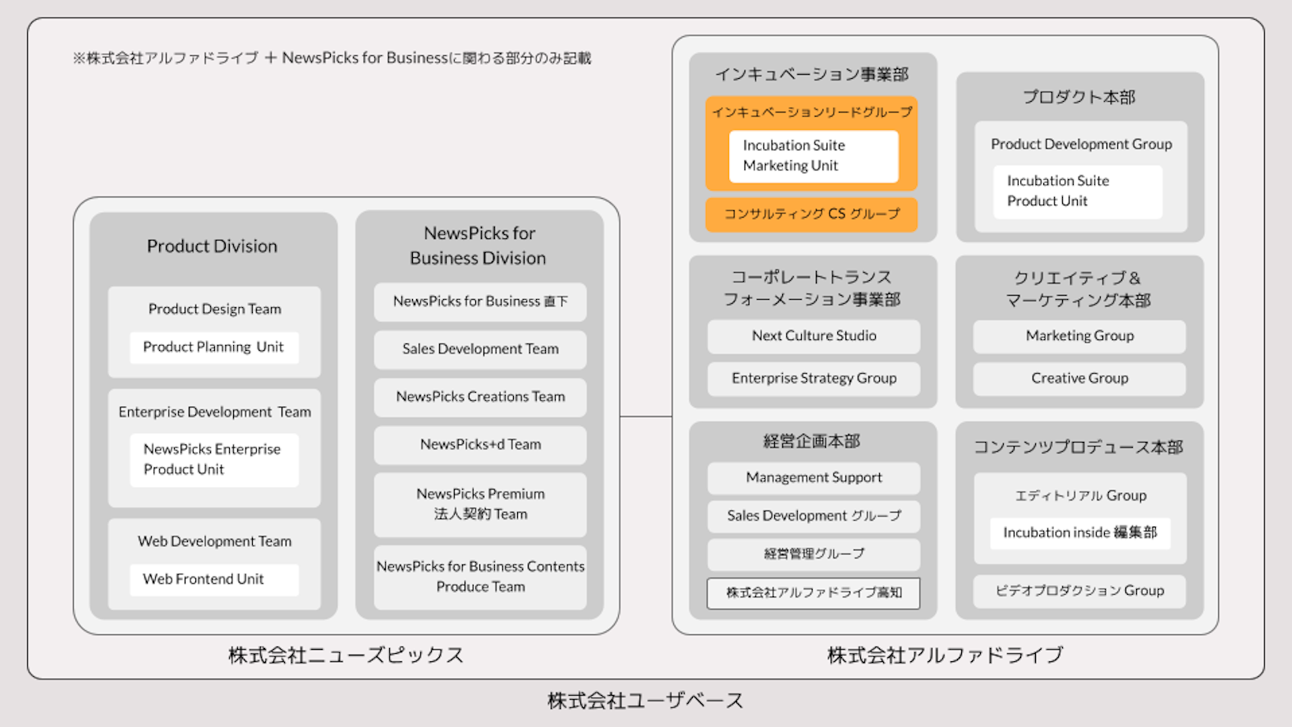Click the Web Frontend Unit box

click(213, 579)
